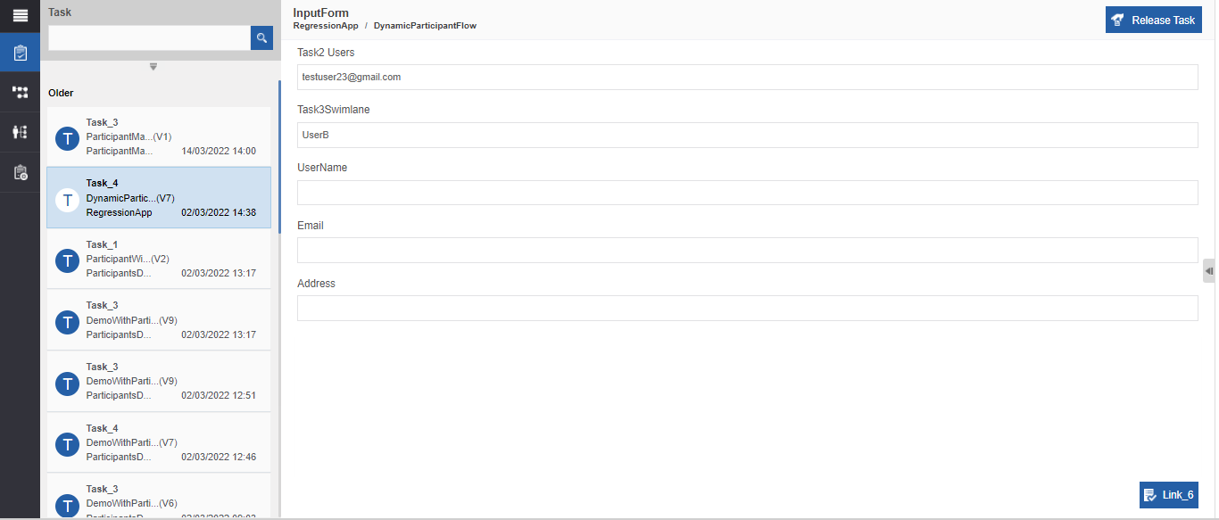Select Task_3 dated 14/03/2022 14:00

tap(159, 136)
